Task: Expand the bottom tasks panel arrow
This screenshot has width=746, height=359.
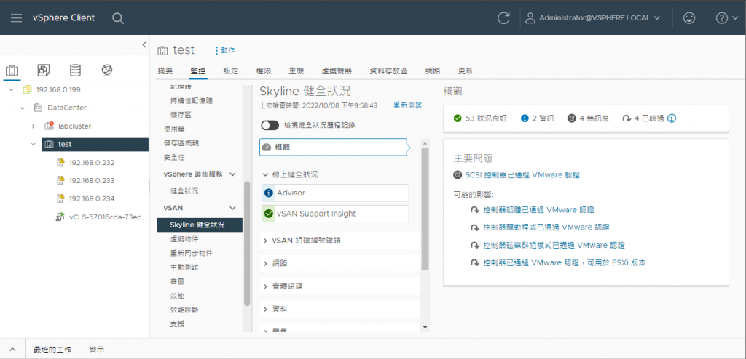Action: pyautogui.click(x=12, y=350)
